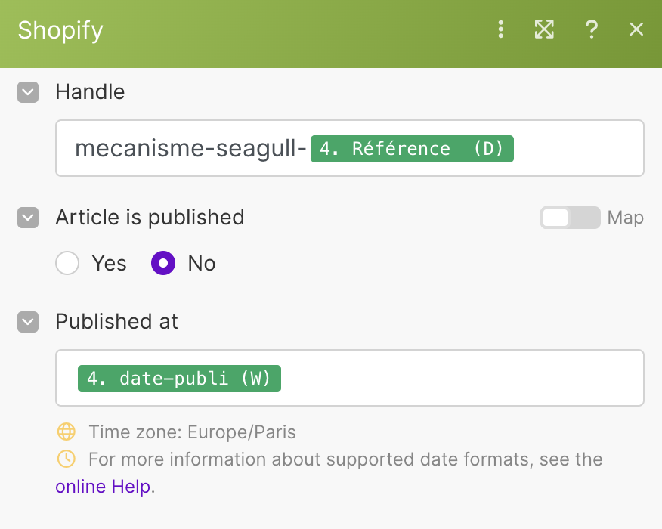Click the Référence (D) mapped tag
This screenshot has height=529, width=662.
click(411, 149)
